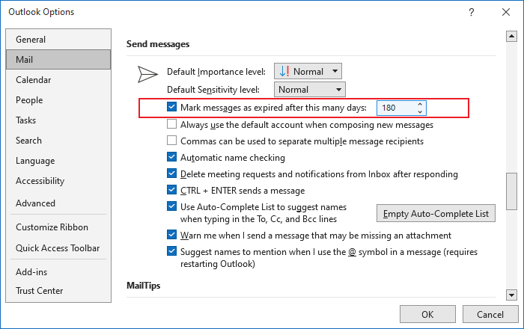524x329 pixels.
Task: Open Customize Ribbon settings
Action: 58,227
